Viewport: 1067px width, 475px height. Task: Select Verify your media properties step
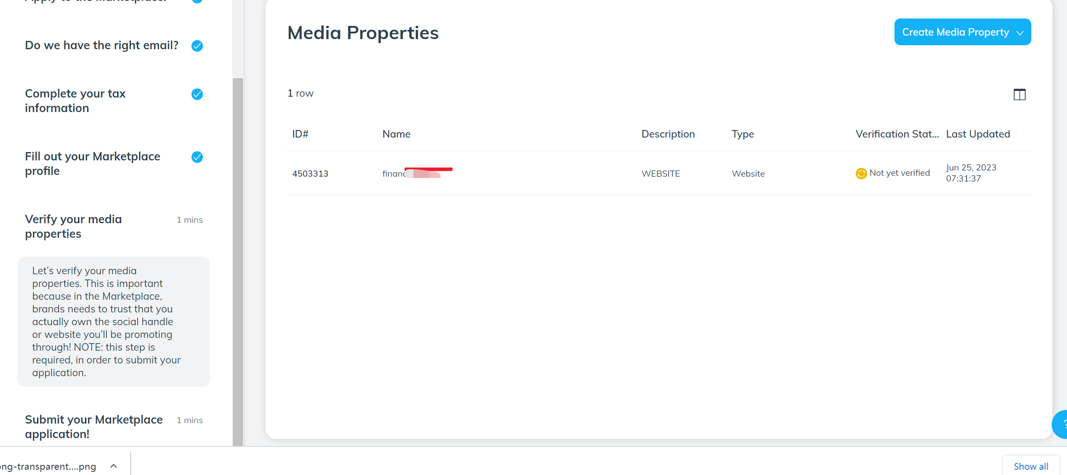[74, 226]
